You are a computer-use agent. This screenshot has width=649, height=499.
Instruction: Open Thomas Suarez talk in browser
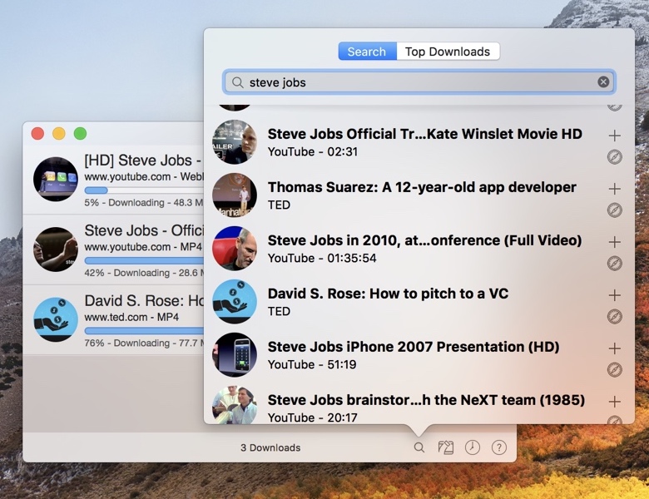tap(615, 210)
